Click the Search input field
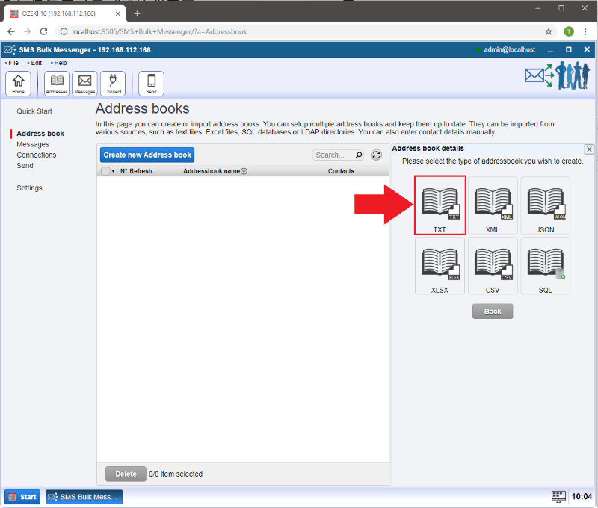Viewport: 598px width, 508px height. [x=333, y=155]
